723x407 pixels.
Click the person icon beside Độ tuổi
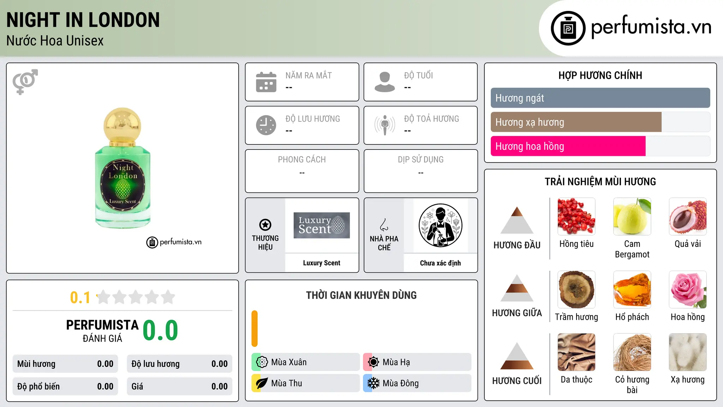click(x=385, y=82)
